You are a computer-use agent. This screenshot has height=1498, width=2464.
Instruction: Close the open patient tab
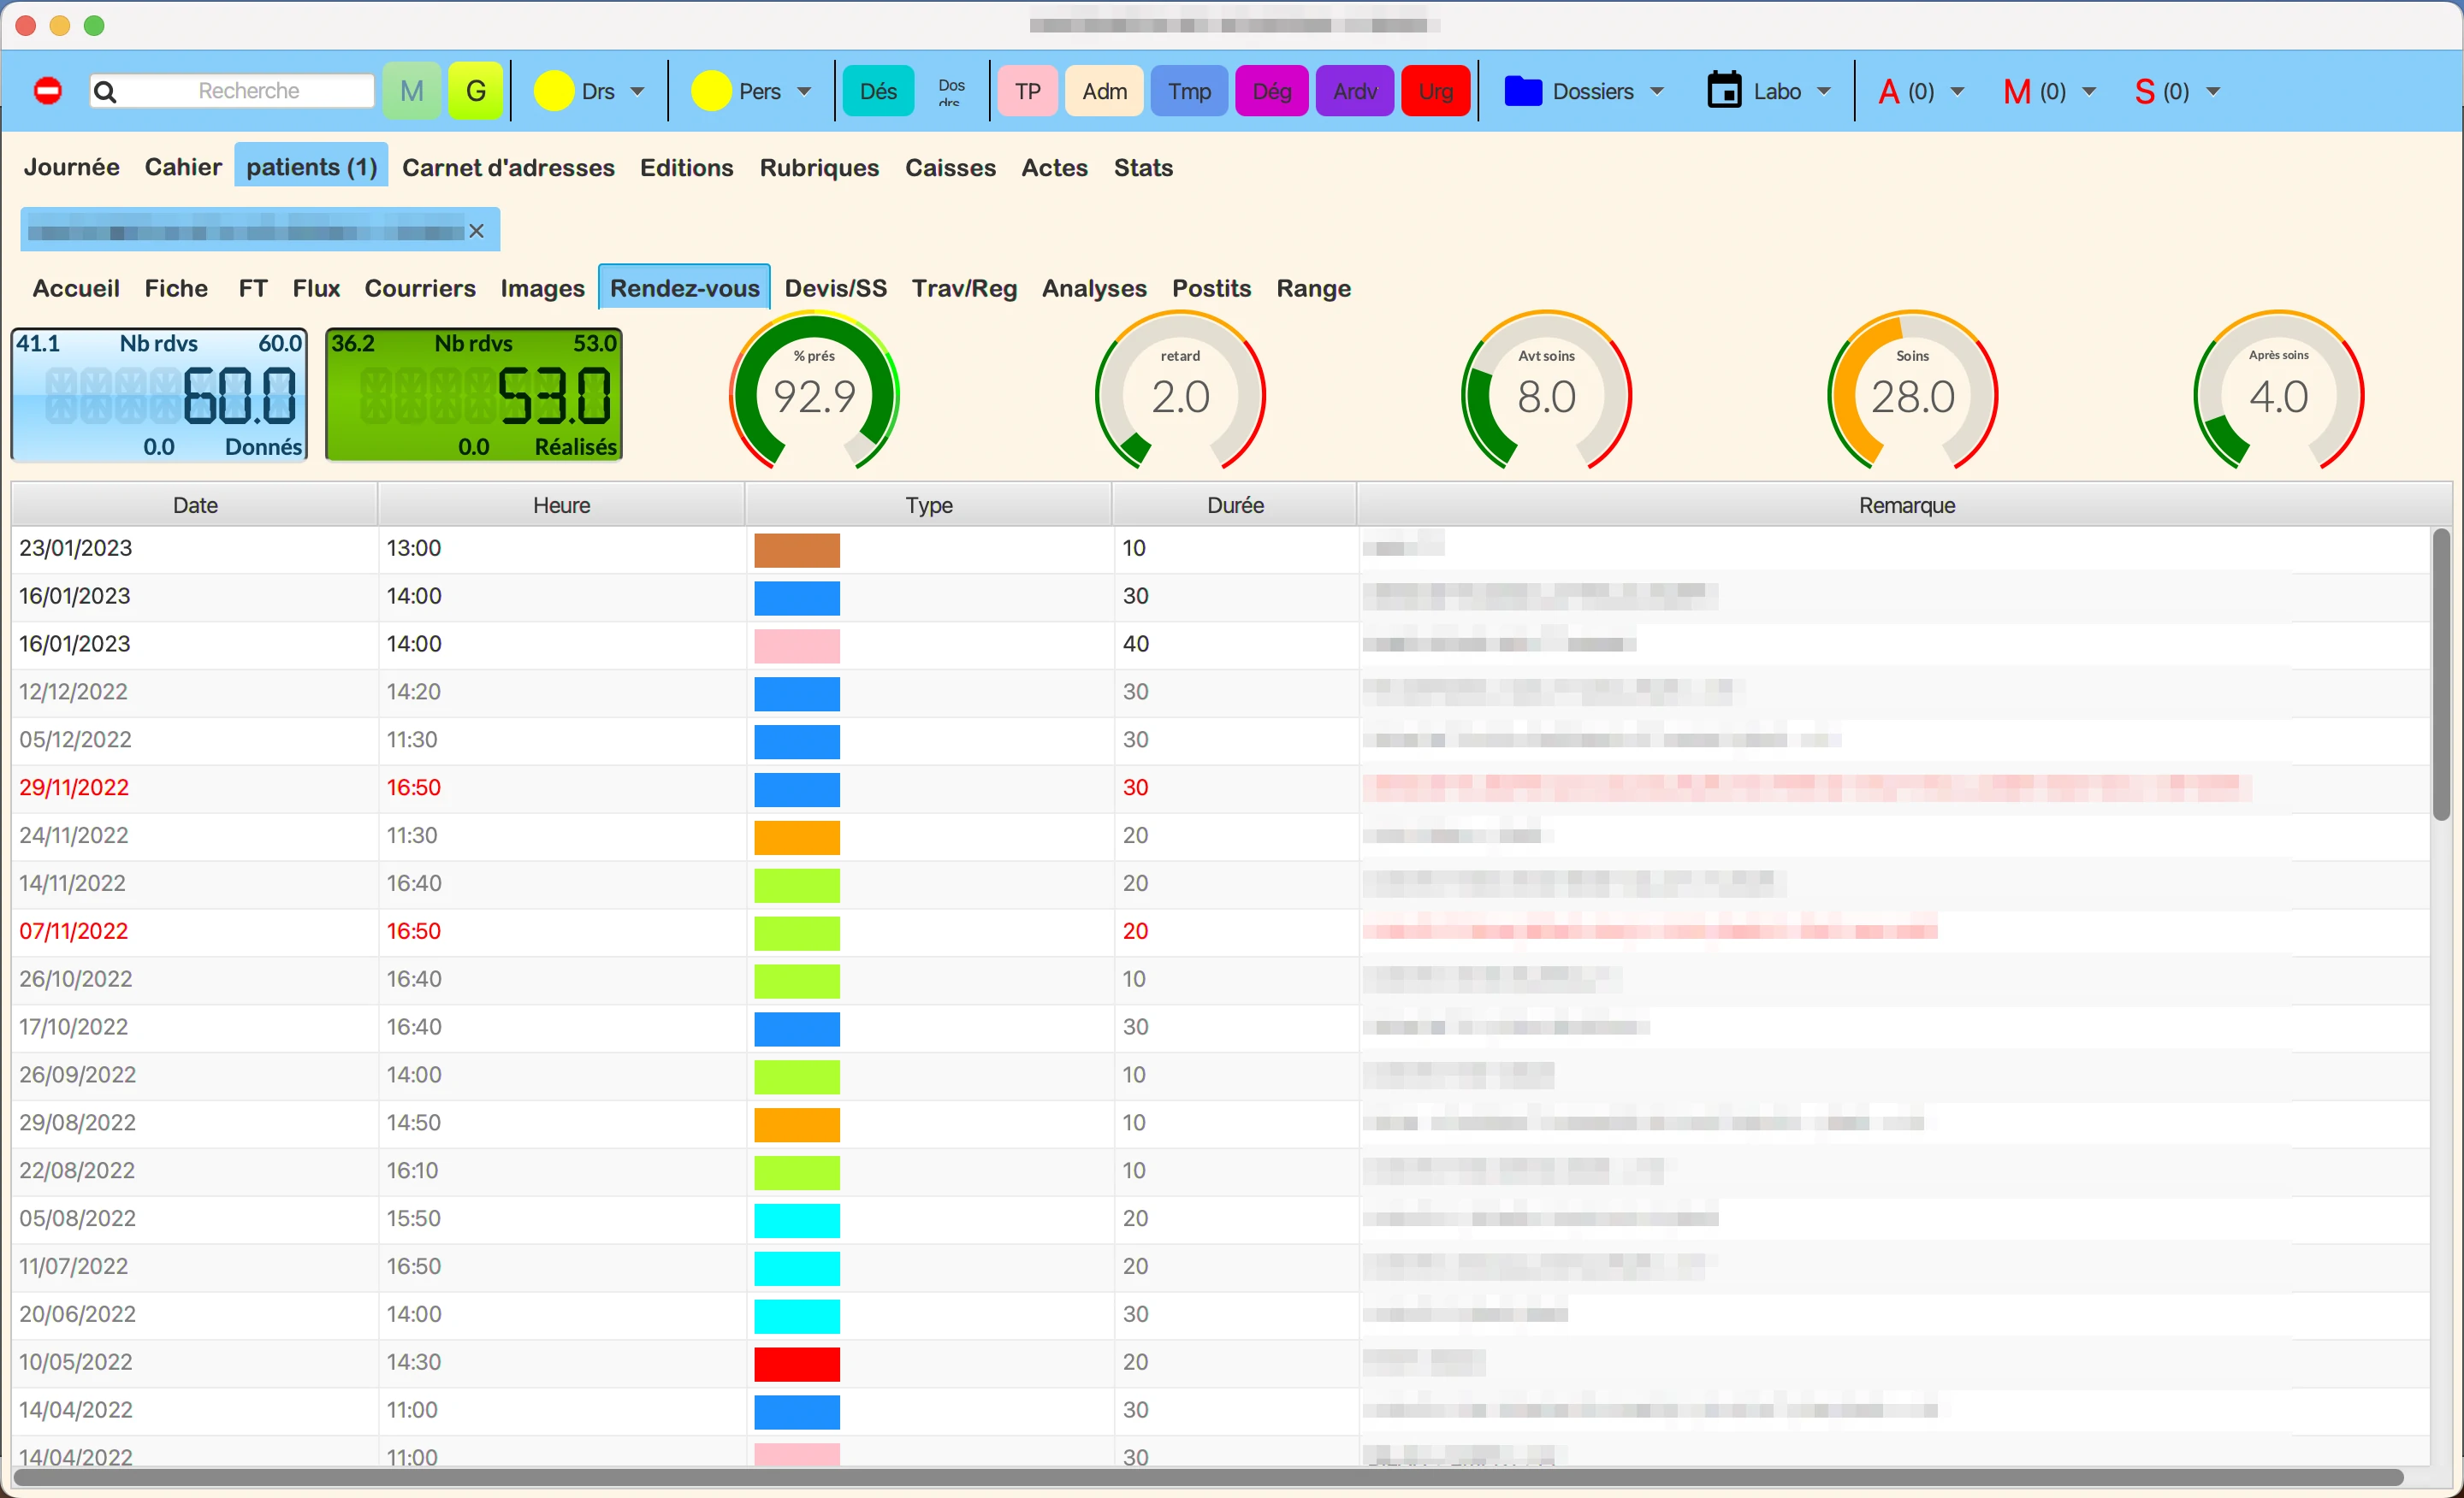click(x=477, y=231)
